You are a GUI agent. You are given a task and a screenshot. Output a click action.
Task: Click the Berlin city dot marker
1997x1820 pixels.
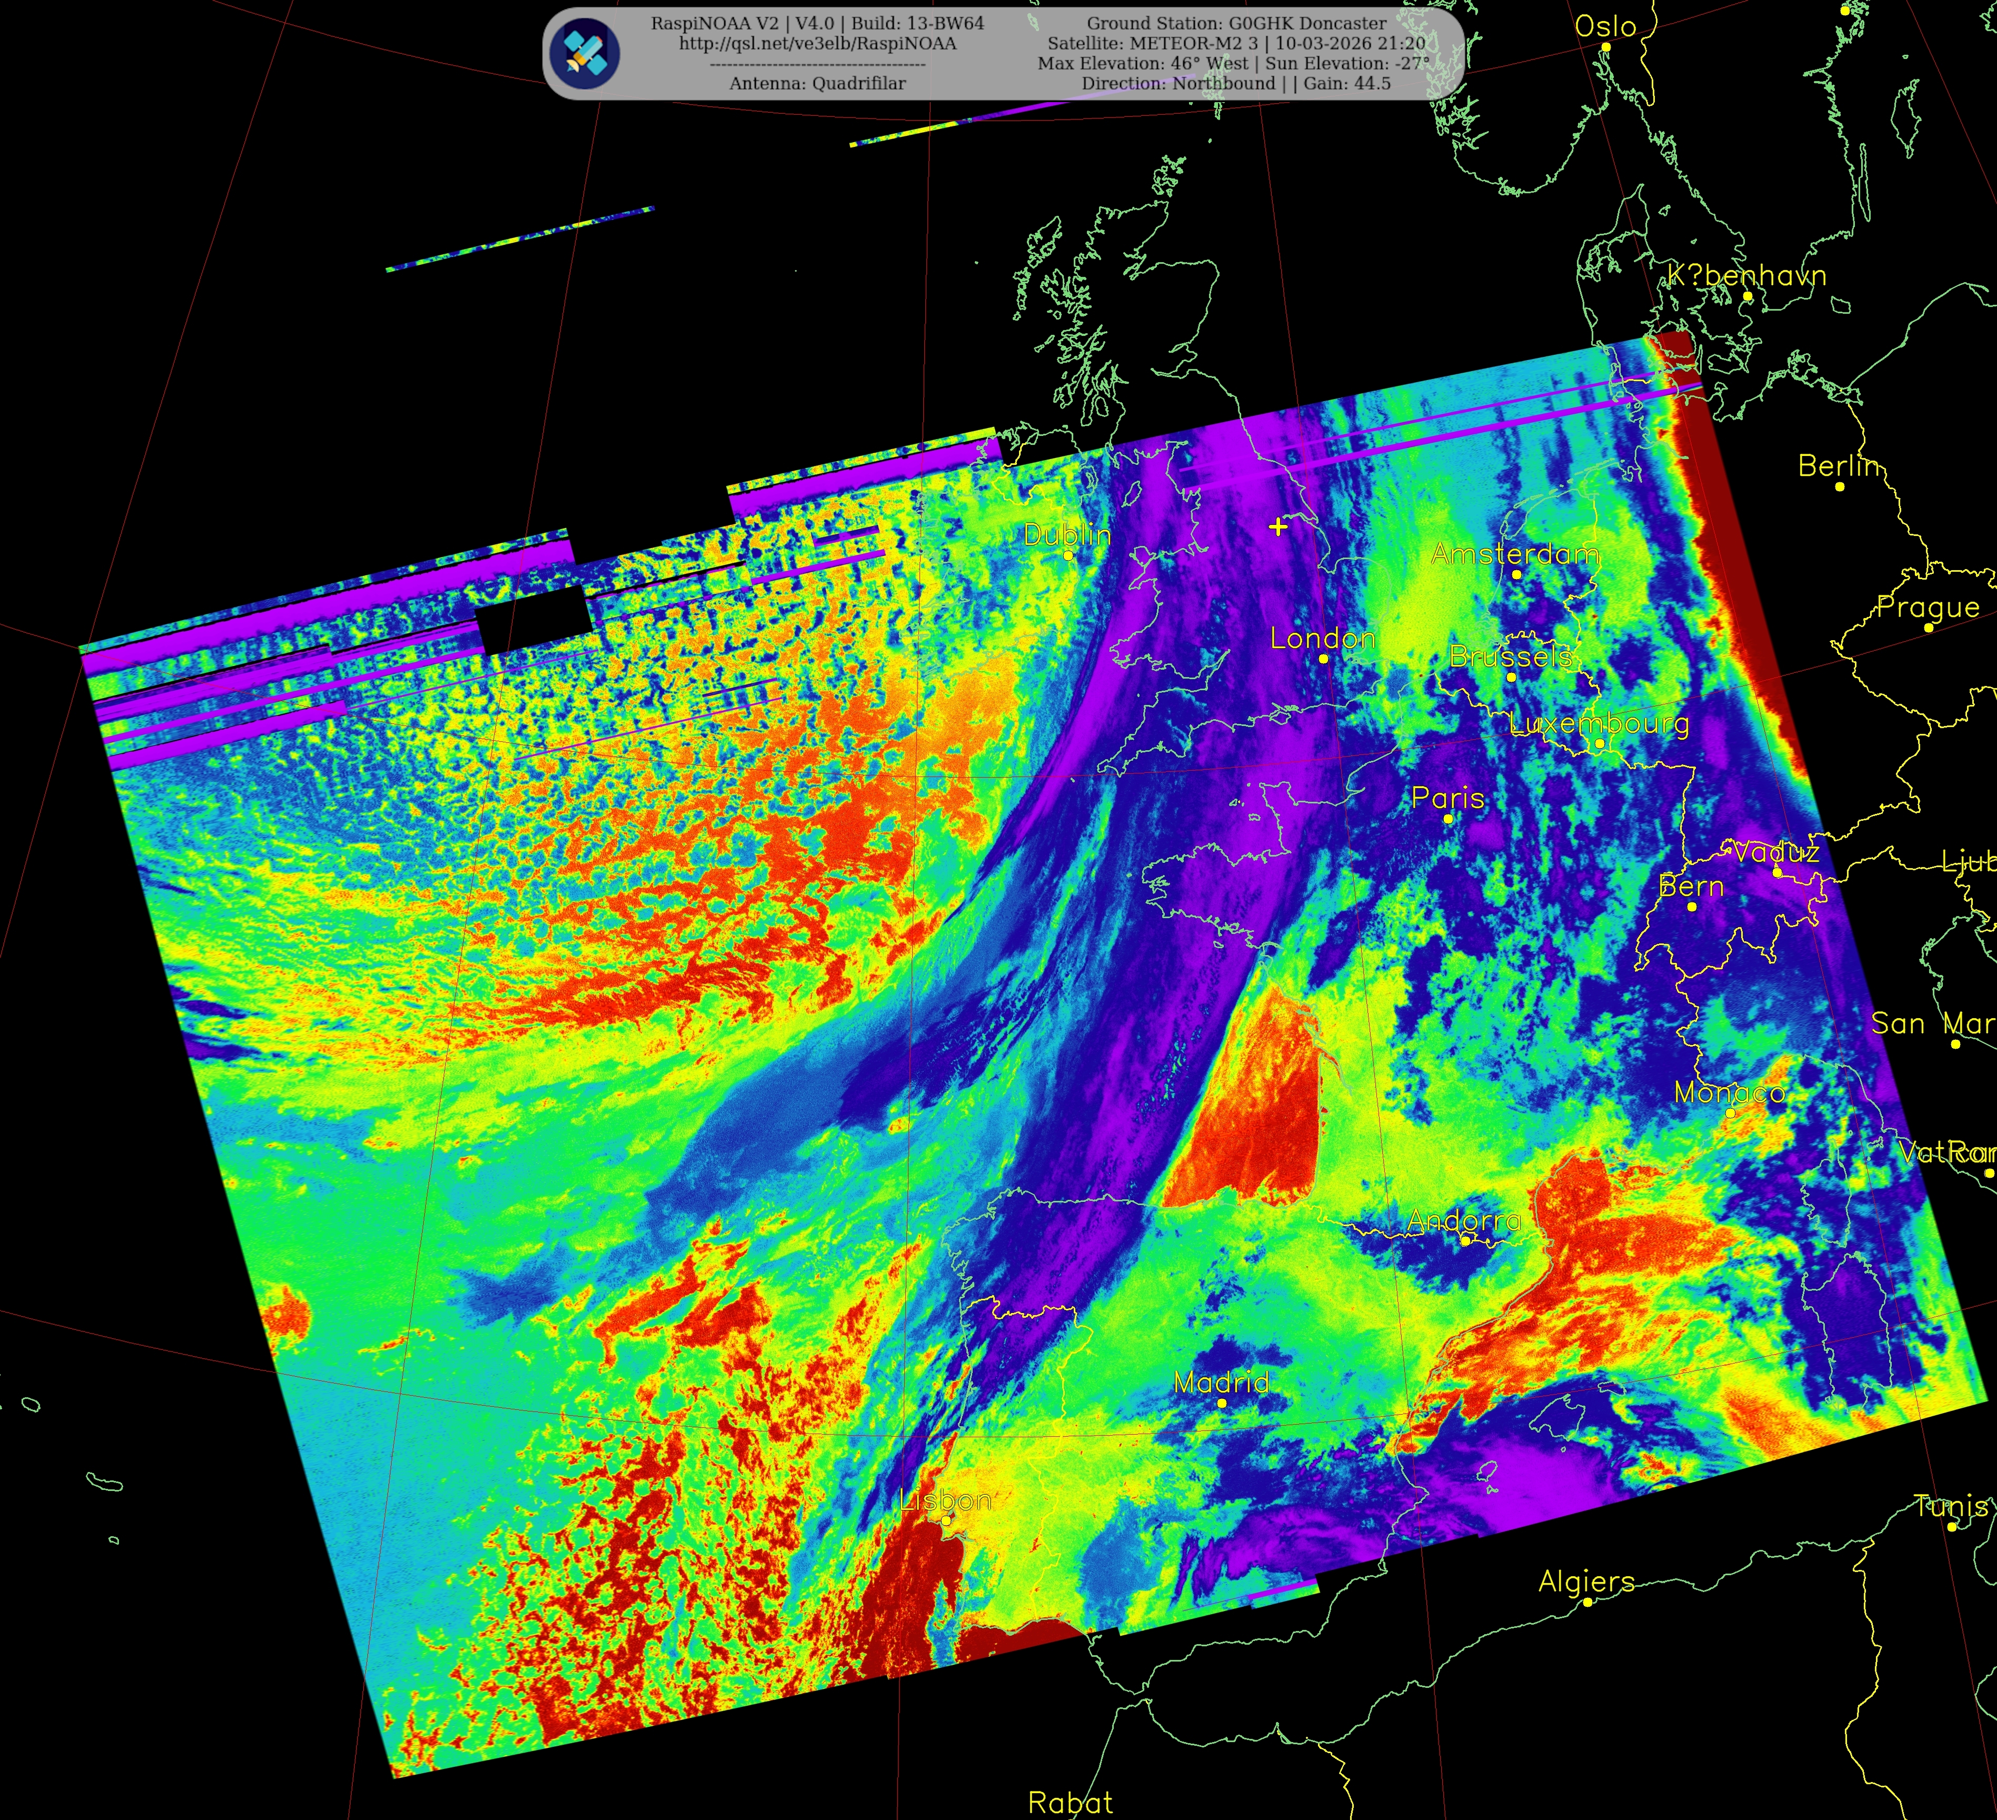1840,486
